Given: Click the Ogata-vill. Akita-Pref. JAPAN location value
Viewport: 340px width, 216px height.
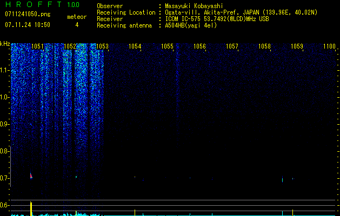Looking at the screenshot, I should pos(241,12).
